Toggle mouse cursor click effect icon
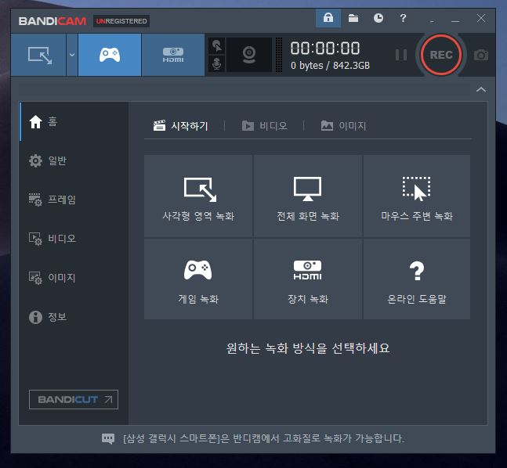This screenshot has height=468, width=507. click(216, 46)
